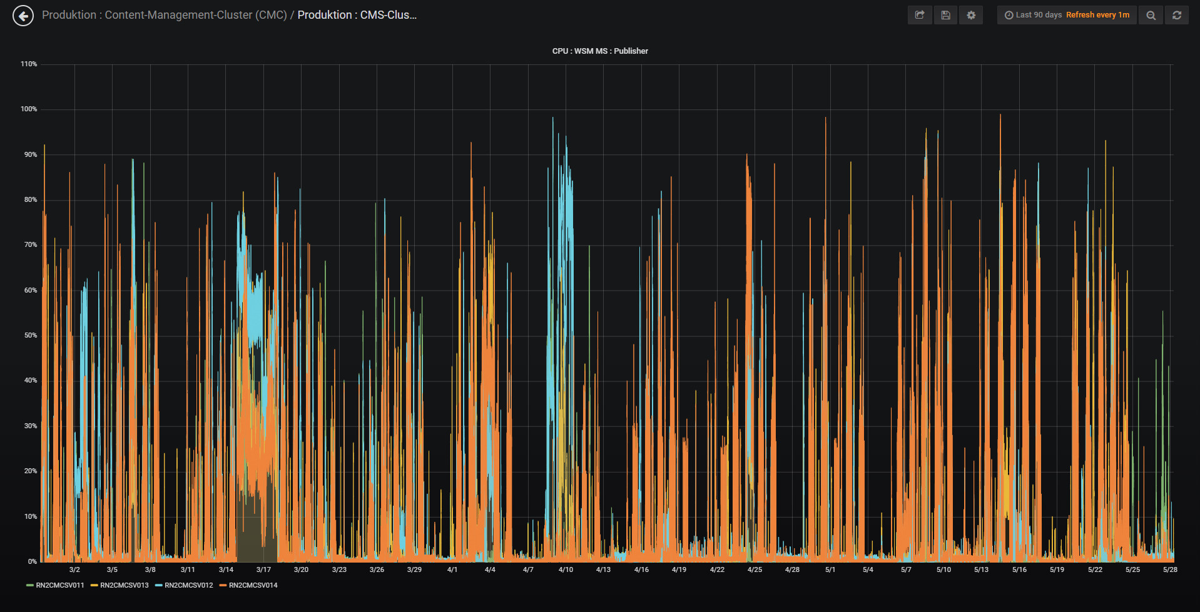Viewport: 1200px width, 612px height.
Task: Click the yellow RN2CMCSV013 color swatch
Action: click(x=94, y=586)
